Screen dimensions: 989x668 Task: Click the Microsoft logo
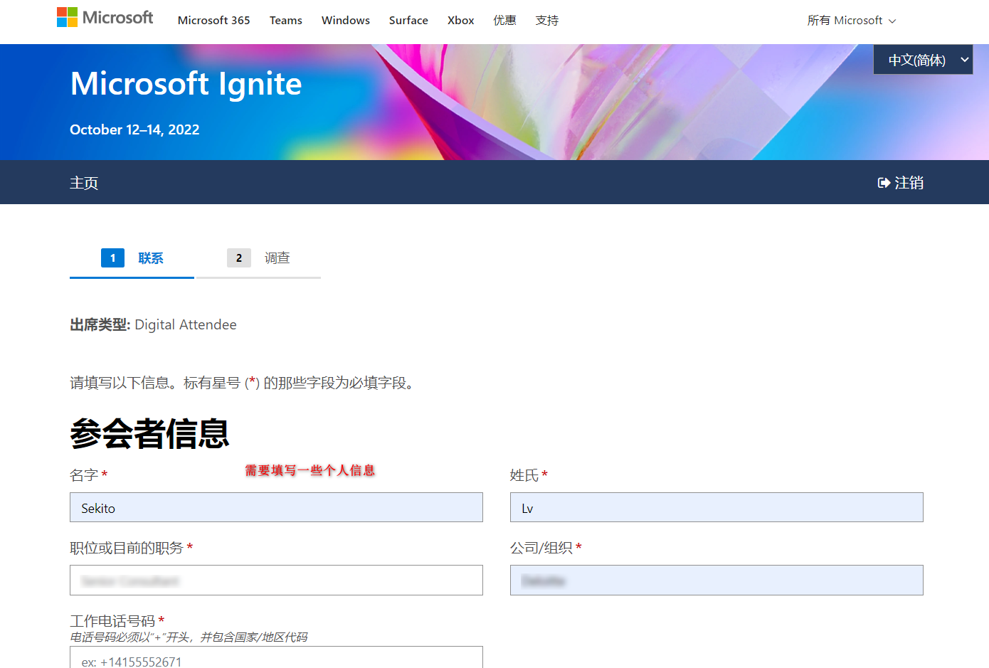click(x=105, y=17)
